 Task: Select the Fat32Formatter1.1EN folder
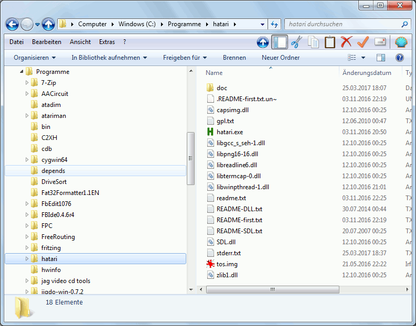click(70, 193)
